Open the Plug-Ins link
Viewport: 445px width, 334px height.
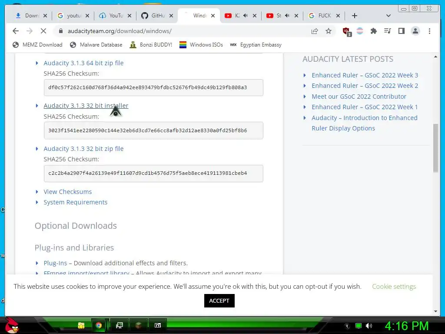pyautogui.click(x=55, y=263)
